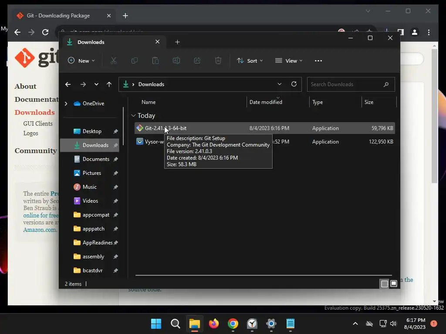Click the Paste icon in Explorer toolbar

click(x=155, y=60)
